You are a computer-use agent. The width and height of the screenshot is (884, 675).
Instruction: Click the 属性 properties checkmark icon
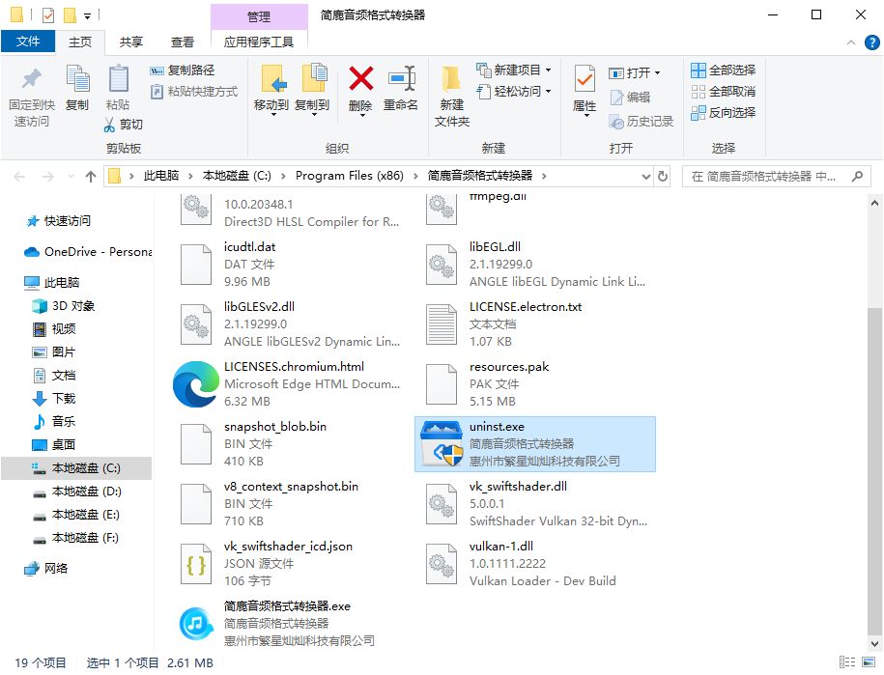click(585, 79)
